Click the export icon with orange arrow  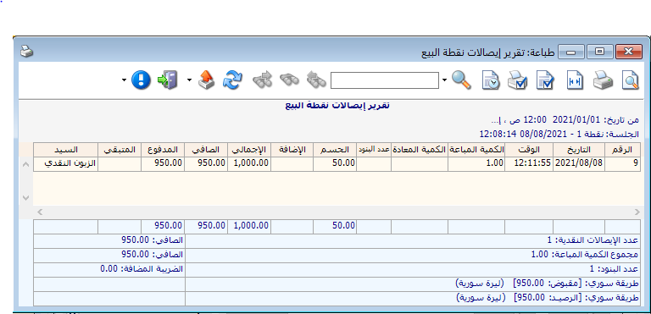click(x=206, y=80)
